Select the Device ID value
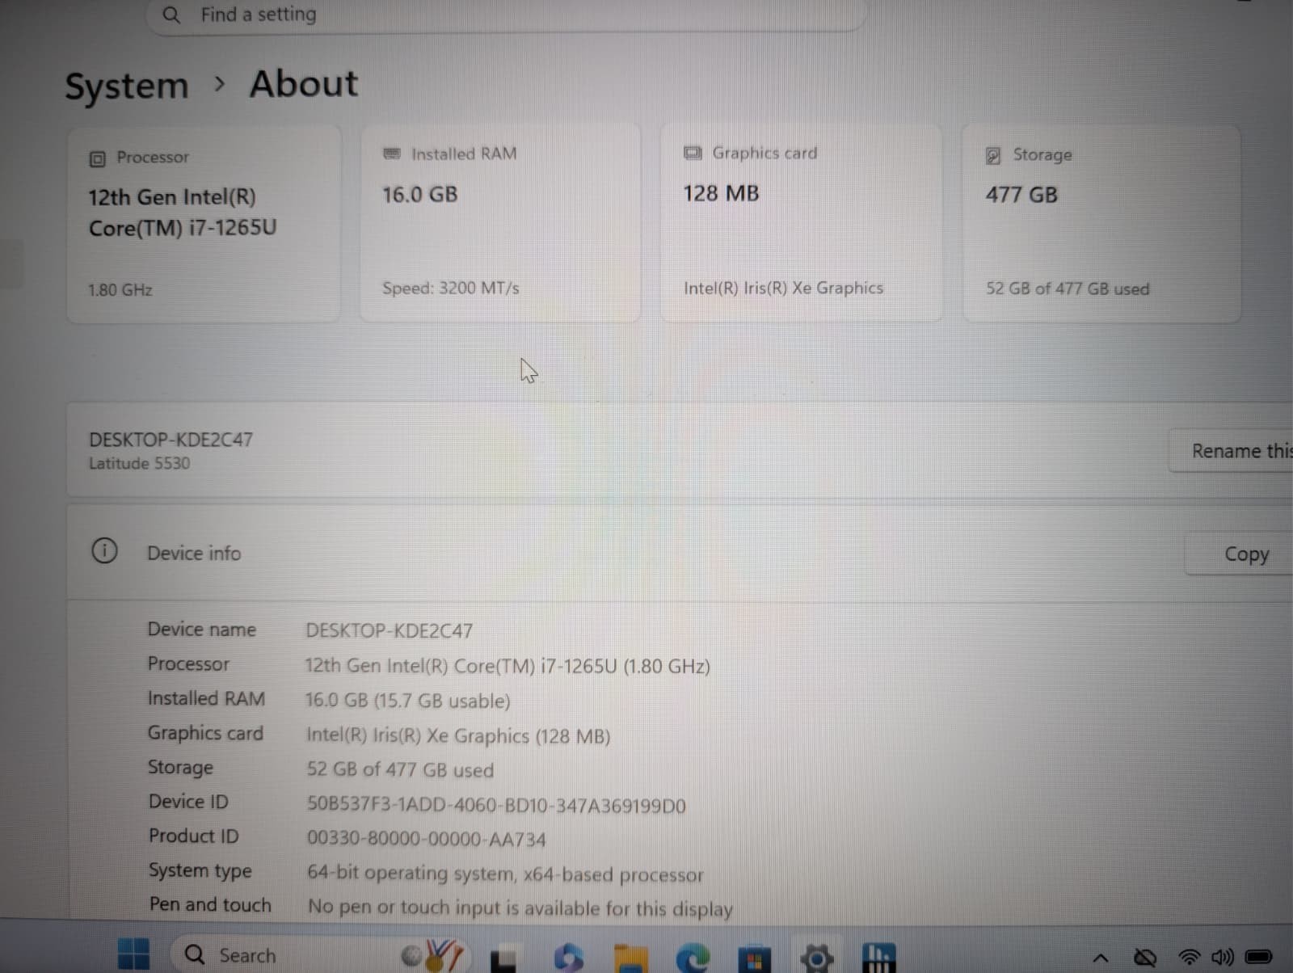The height and width of the screenshot is (973, 1293). [496, 806]
